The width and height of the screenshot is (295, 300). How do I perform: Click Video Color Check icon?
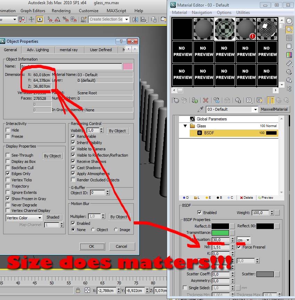click(x=289, y=55)
